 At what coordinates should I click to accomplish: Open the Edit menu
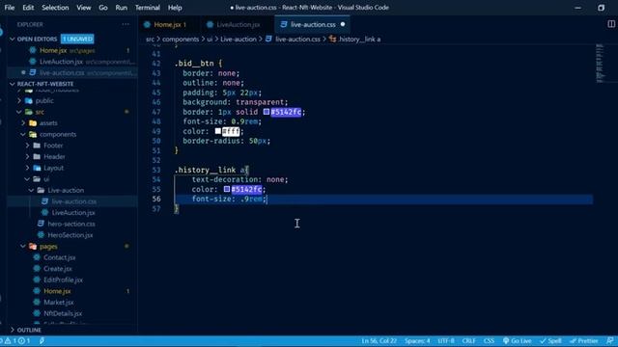(28, 8)
